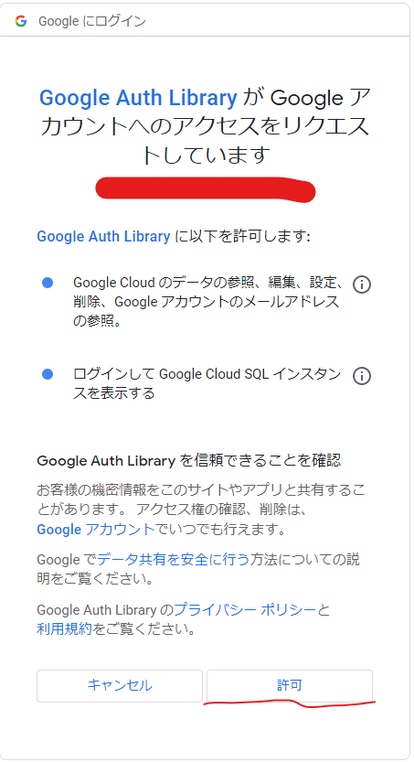Viewport: 414px width, 762px height.
Task: Click the redacted account email bar
Action: [206, 189]
